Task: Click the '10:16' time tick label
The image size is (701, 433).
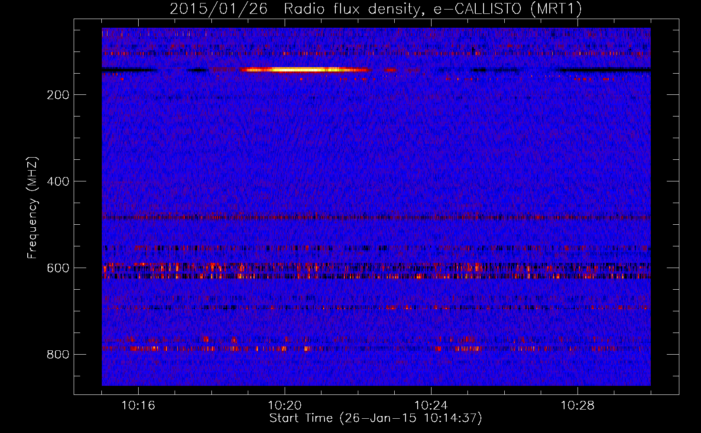Action: coord(138,406)
